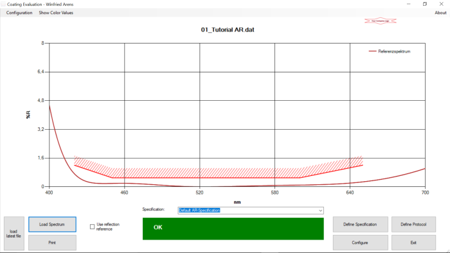Image resolution: width=450 pixels, height=253 pixels.
Task: Click the 700 x-axis tick label
Action: (x=425, y=193)
